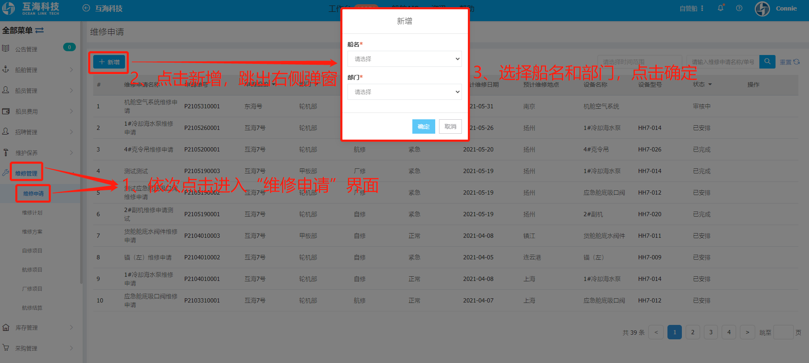
Task: Select 维修管理 in sidebar
Action: tap(26, 173)
